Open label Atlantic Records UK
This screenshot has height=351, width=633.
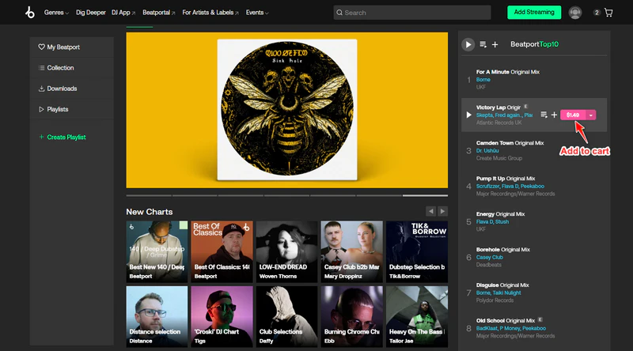[499, 123]
